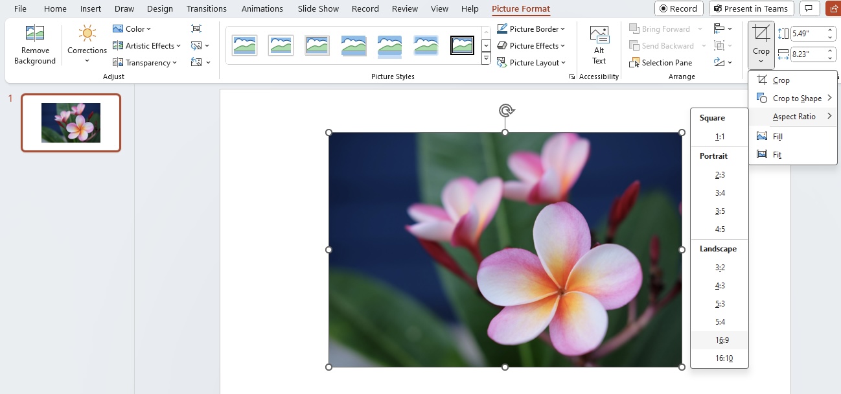
Task: Switch to the Animations tab
Action: (x=262, y=8)
